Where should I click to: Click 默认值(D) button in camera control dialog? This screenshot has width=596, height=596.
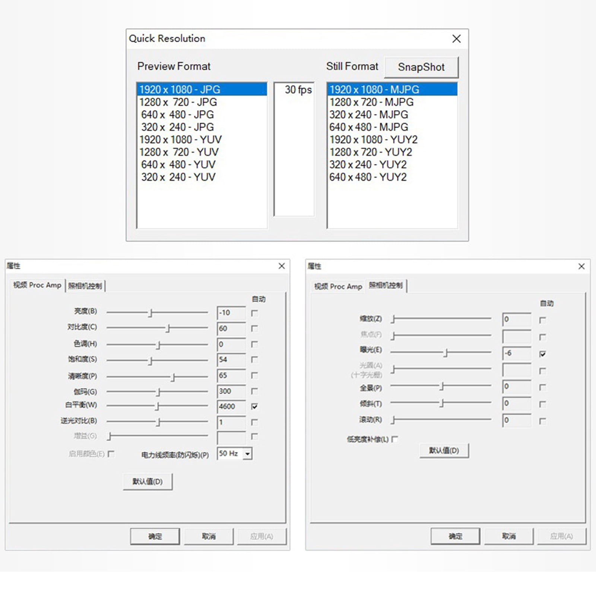444,450
